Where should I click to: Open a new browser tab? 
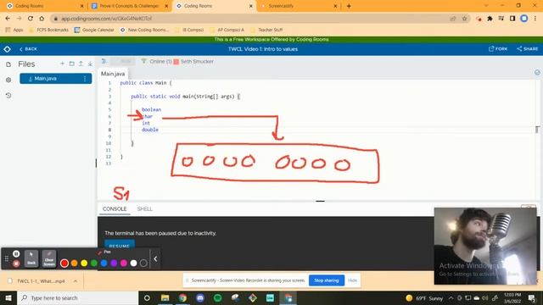[349, 6]
